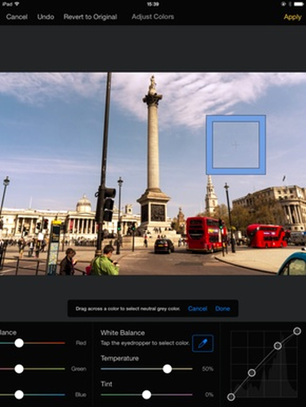Tap the white balance eyedropper icon
The image size is (306, 407).
point(203,343)
